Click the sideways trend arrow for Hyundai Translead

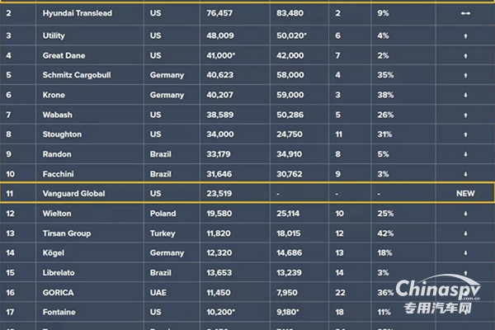pyautogui.click(x=466, y=14)
